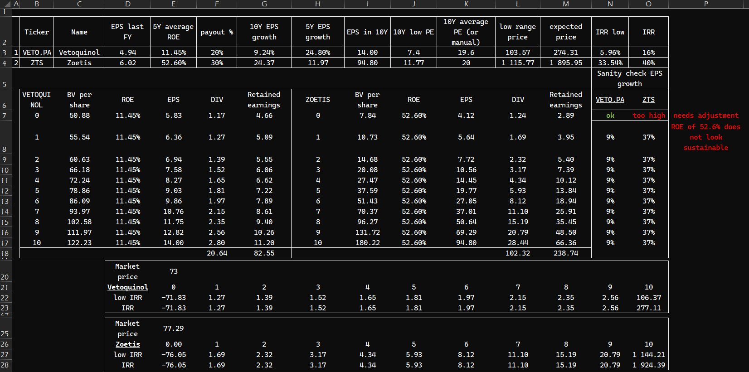Select the red "too high" cell

coord(649,116)
